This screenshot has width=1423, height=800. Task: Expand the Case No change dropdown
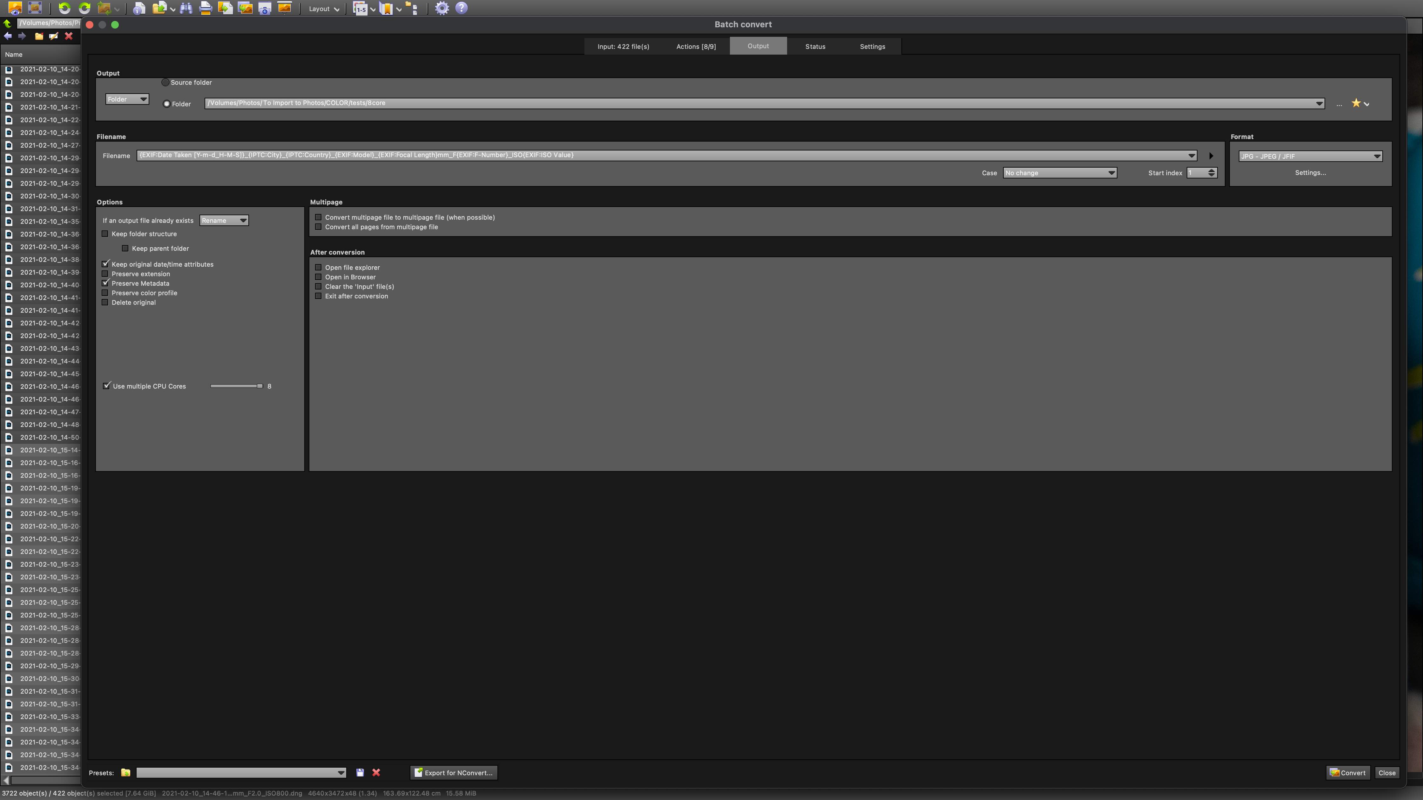pos(1059,173)
